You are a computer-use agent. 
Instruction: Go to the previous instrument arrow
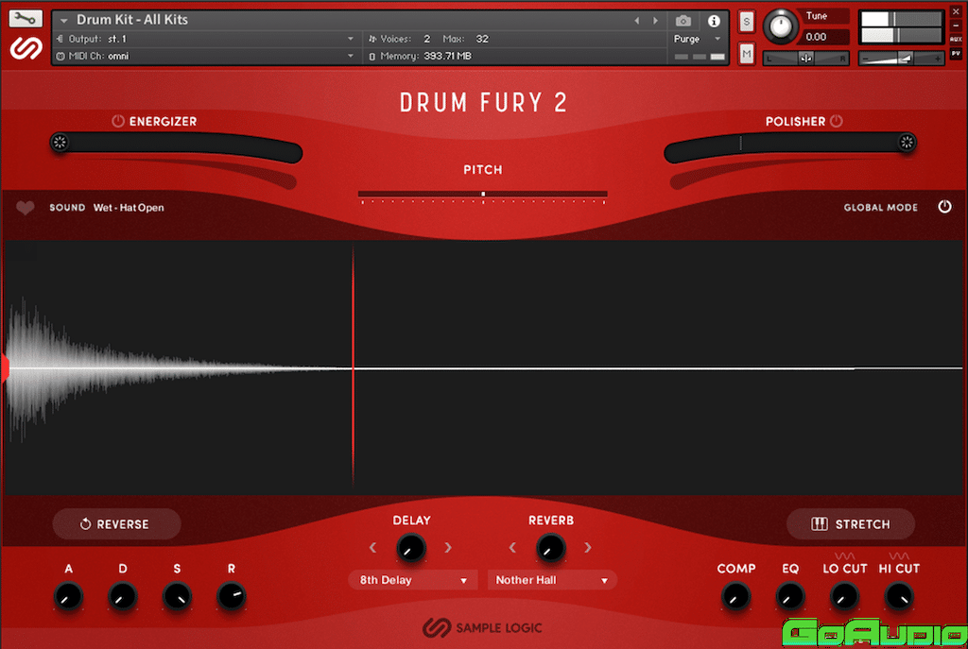click(x=637, y=21)
